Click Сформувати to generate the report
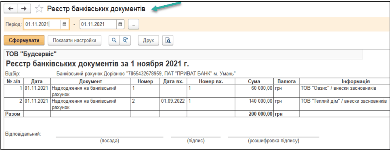The height and width of the screenshot is (150, 390). click(24, 40)
